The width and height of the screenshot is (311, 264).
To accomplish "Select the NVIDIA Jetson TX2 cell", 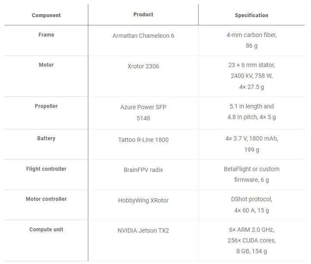I will point(143,230).
